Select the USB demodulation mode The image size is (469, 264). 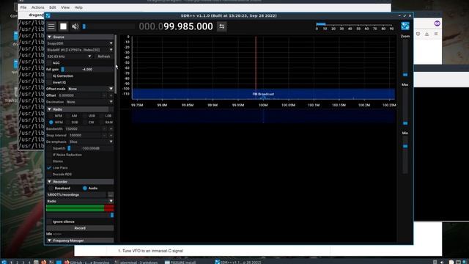tap(89, 116)
